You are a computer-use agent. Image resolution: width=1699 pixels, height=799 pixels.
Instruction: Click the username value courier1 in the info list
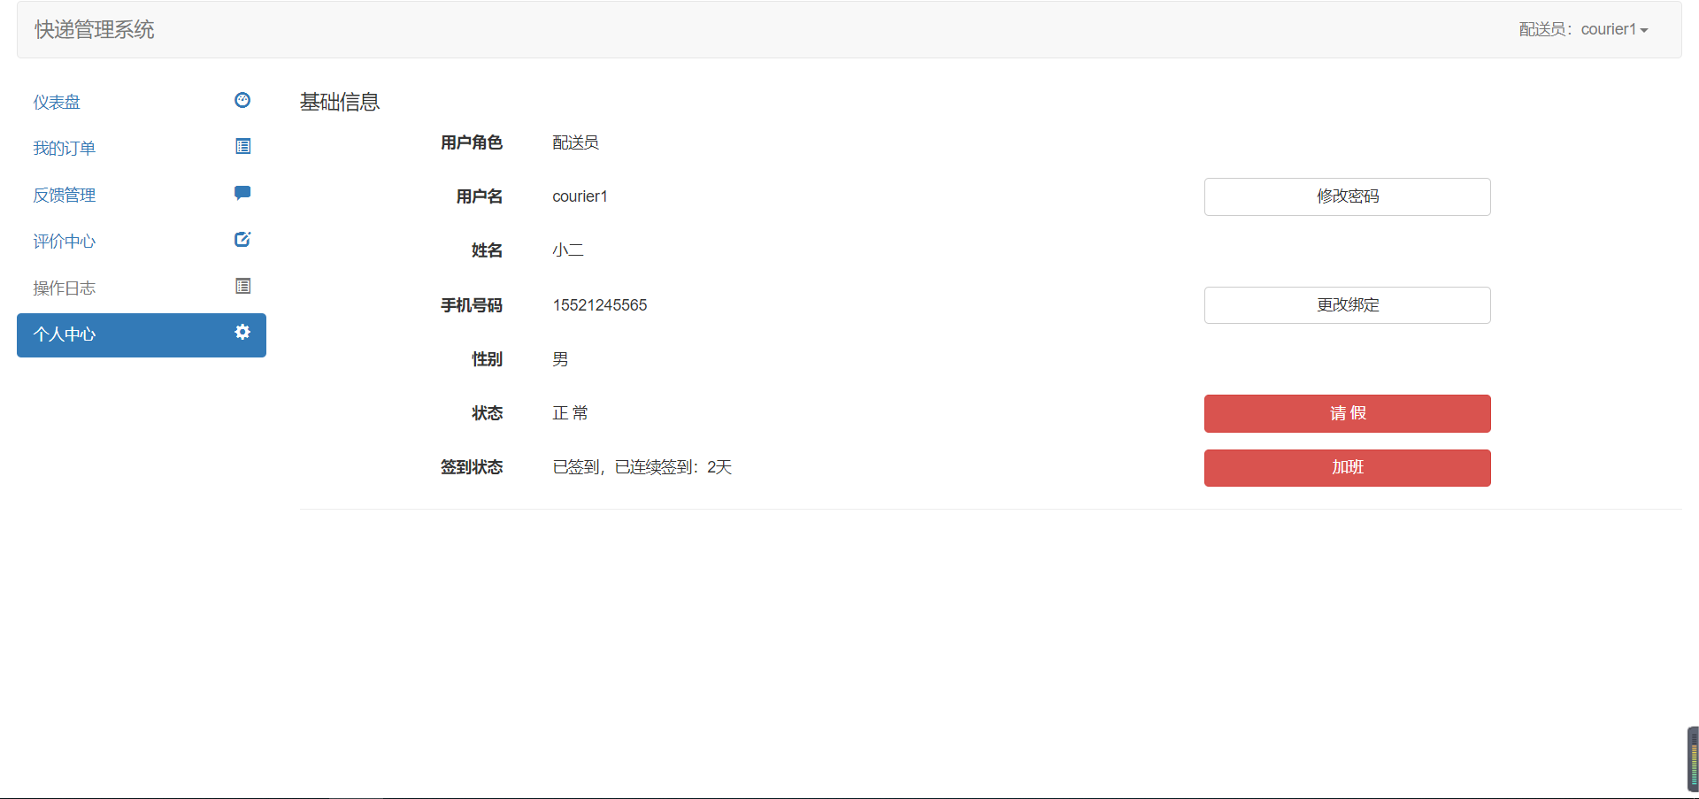580,196
